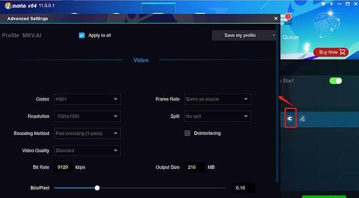Click the DVDFab logo icon
Screen dimensions: 359x198
(x=8, y=6)
